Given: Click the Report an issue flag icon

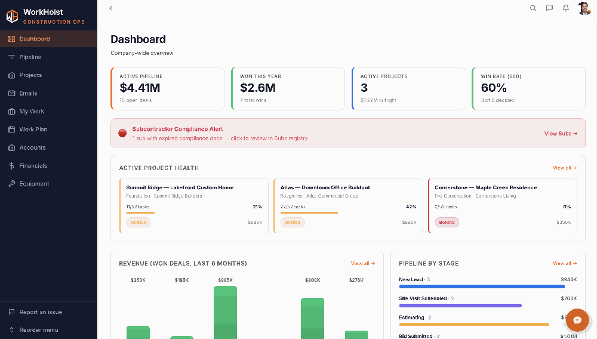Looking at the screenshot, I should pos(12,312).
